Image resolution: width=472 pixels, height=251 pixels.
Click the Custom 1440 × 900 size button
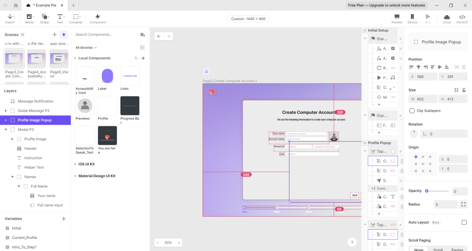(248, 19)
